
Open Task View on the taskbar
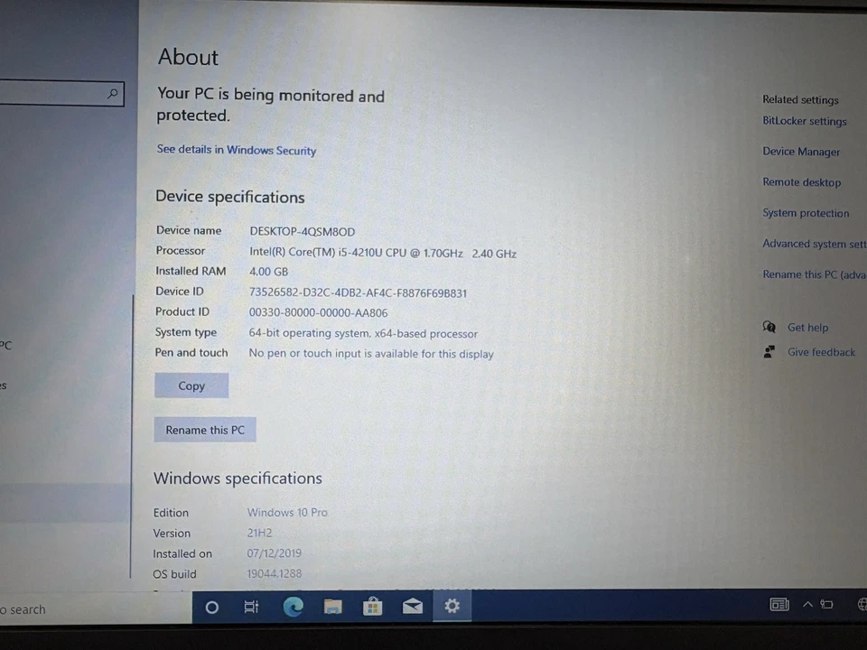pos(251,607)
